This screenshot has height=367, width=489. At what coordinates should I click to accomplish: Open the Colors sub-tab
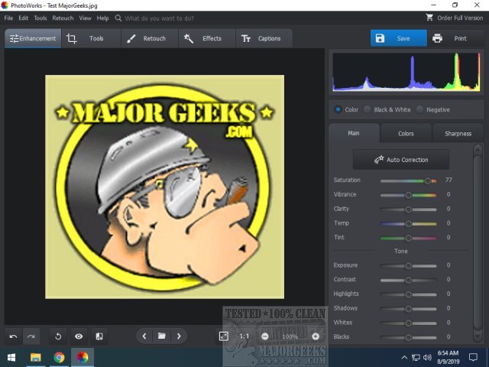(x=406, y=134)
